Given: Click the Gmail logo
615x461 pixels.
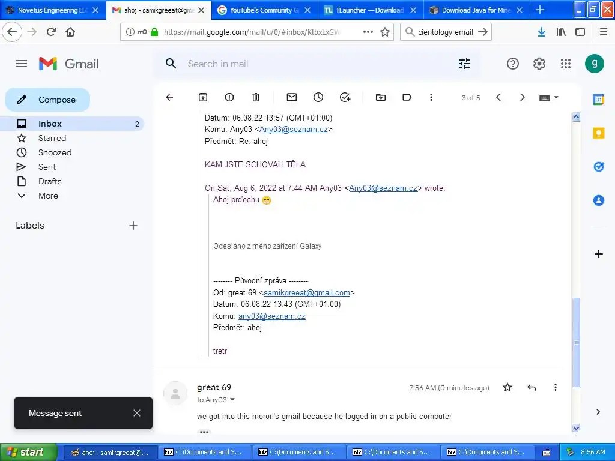Looking at the screenshot, I should pyautogui.click(x=69, y=64).
